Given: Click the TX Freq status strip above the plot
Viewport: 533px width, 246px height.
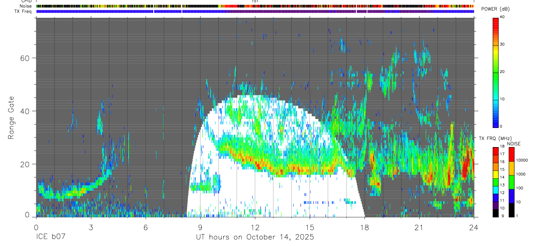Looking at the screenshot, I should pyautogui.click(x=255, y=11).
